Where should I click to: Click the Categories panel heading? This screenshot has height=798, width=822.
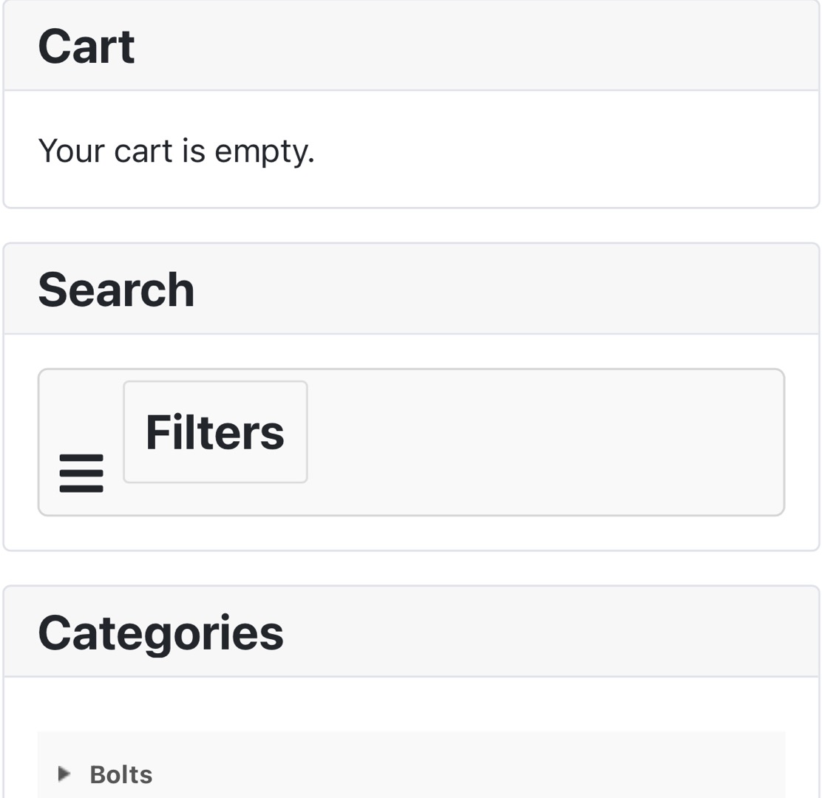[160, 632]
